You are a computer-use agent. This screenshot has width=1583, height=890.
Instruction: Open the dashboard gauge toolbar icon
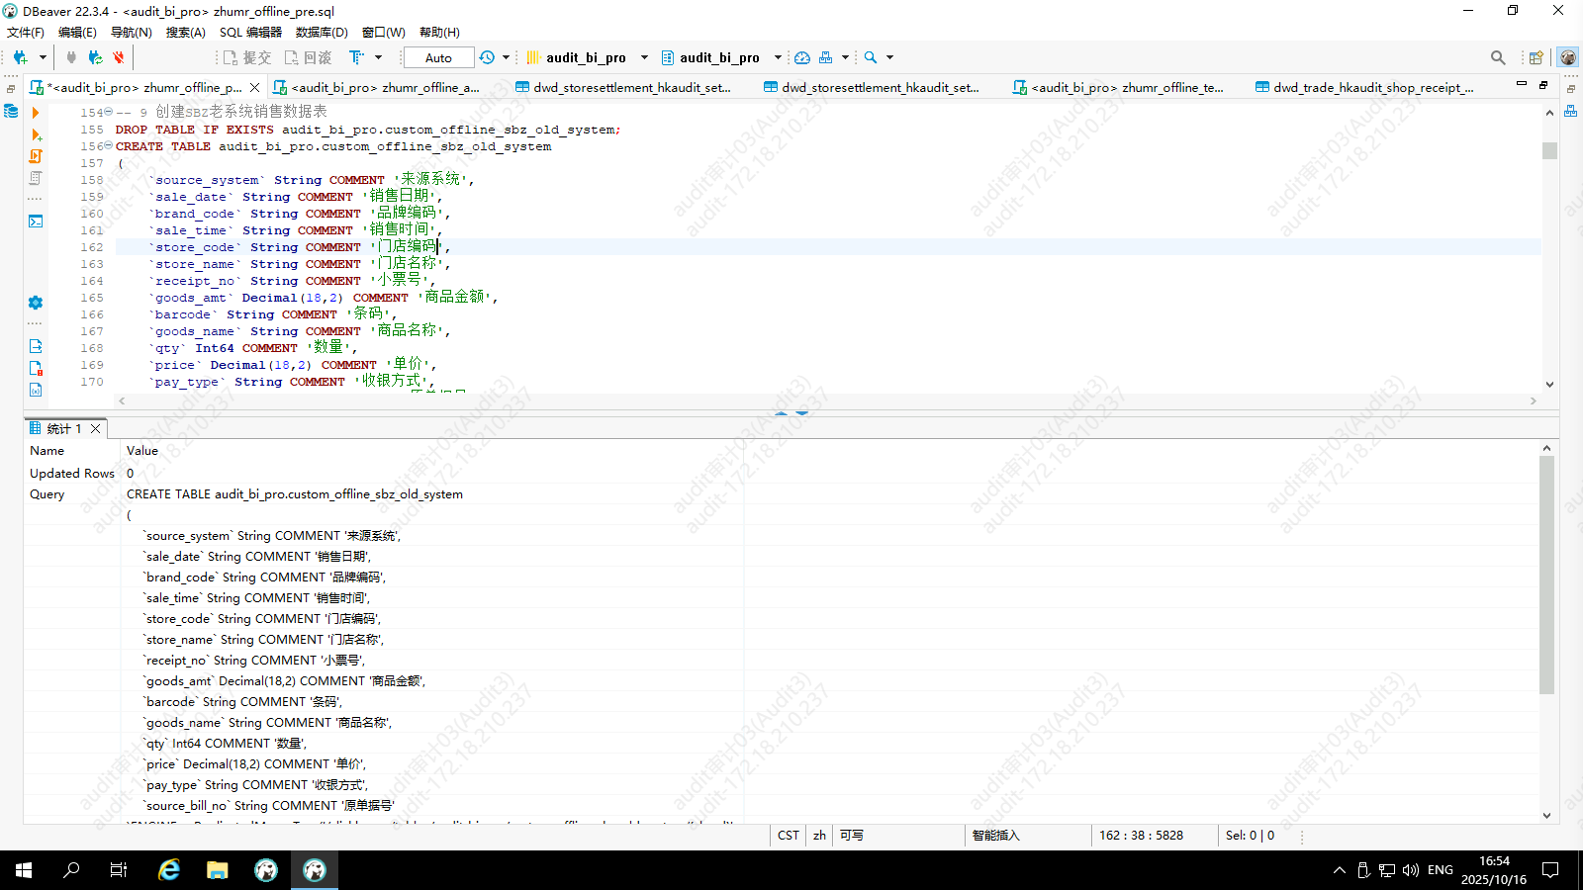click(x=802, y=57)
